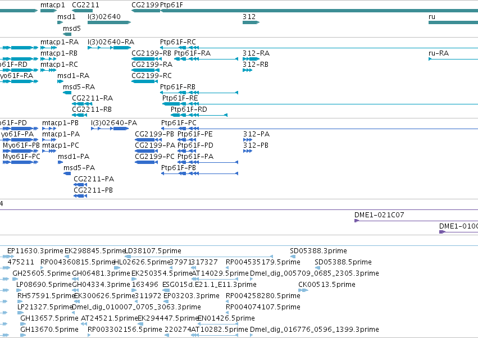Open the mtacp1-RC transcript label

click(x=59, y=65)
